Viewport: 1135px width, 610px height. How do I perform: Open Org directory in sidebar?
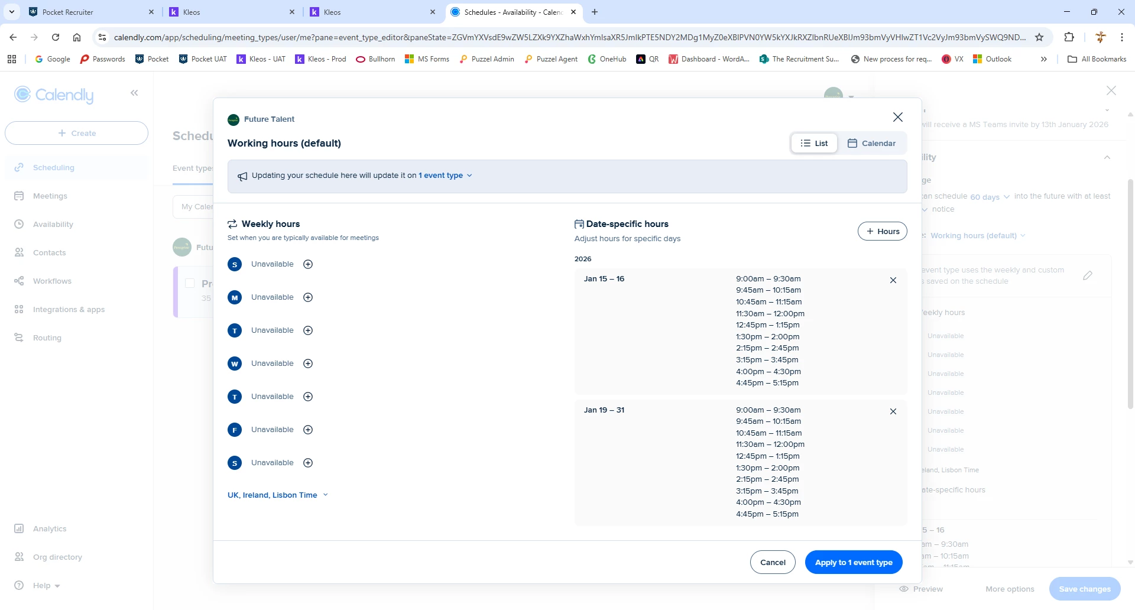77,557
